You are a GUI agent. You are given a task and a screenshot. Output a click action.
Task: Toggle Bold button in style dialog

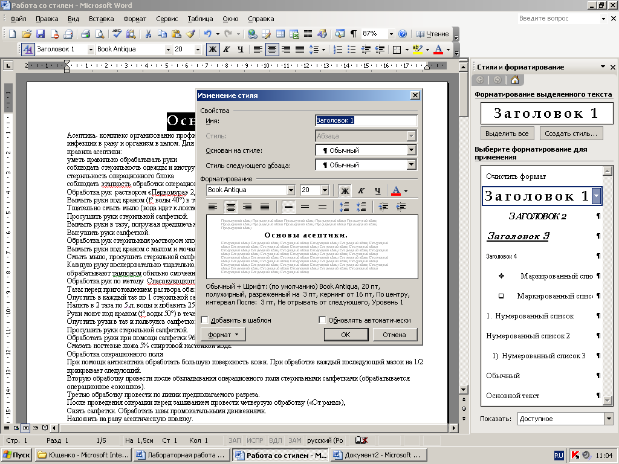[345, 191]
